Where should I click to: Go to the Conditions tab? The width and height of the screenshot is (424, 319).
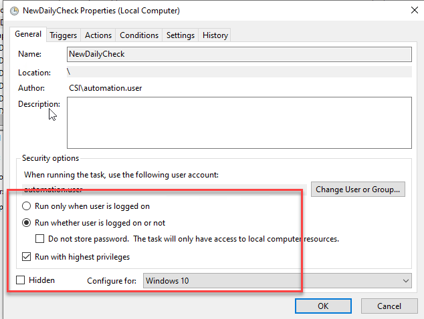pyautogui.click(x=139, y=35)
